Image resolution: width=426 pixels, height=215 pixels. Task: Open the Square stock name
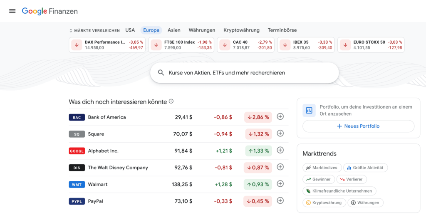tap(96, 134)
